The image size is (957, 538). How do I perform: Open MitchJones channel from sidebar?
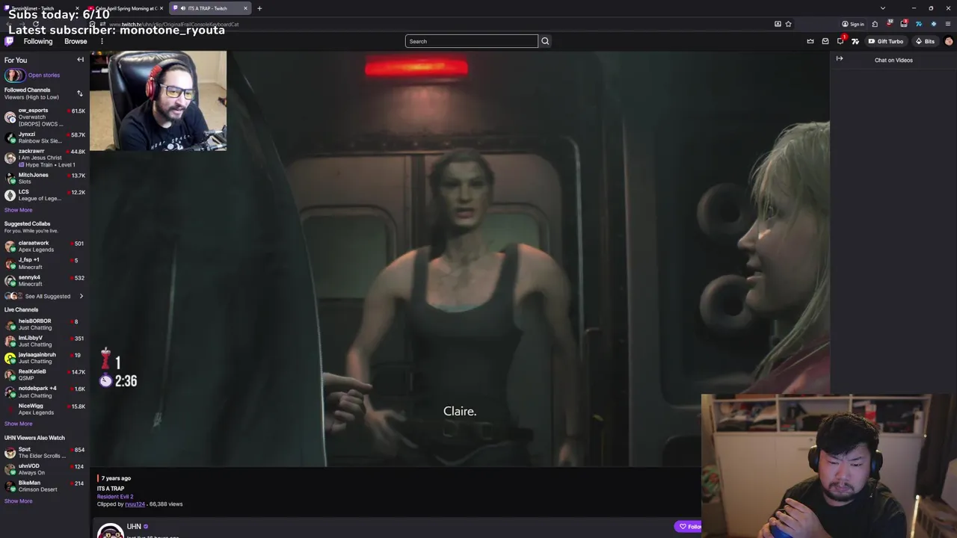pos(45,178)
